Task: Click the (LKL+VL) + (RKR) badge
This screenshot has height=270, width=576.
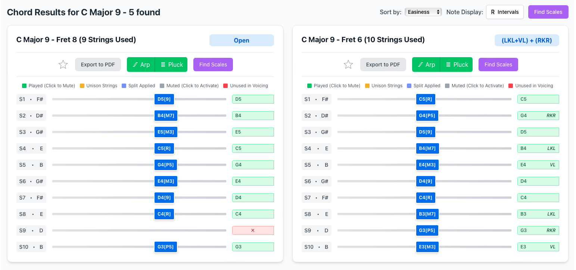Action: pos(527,40)
